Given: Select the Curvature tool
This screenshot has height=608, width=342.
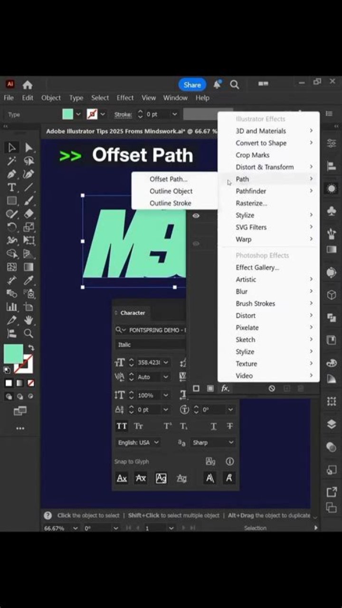Looking at the screenshot, I should pyautogui.click(x=29, y=174).
